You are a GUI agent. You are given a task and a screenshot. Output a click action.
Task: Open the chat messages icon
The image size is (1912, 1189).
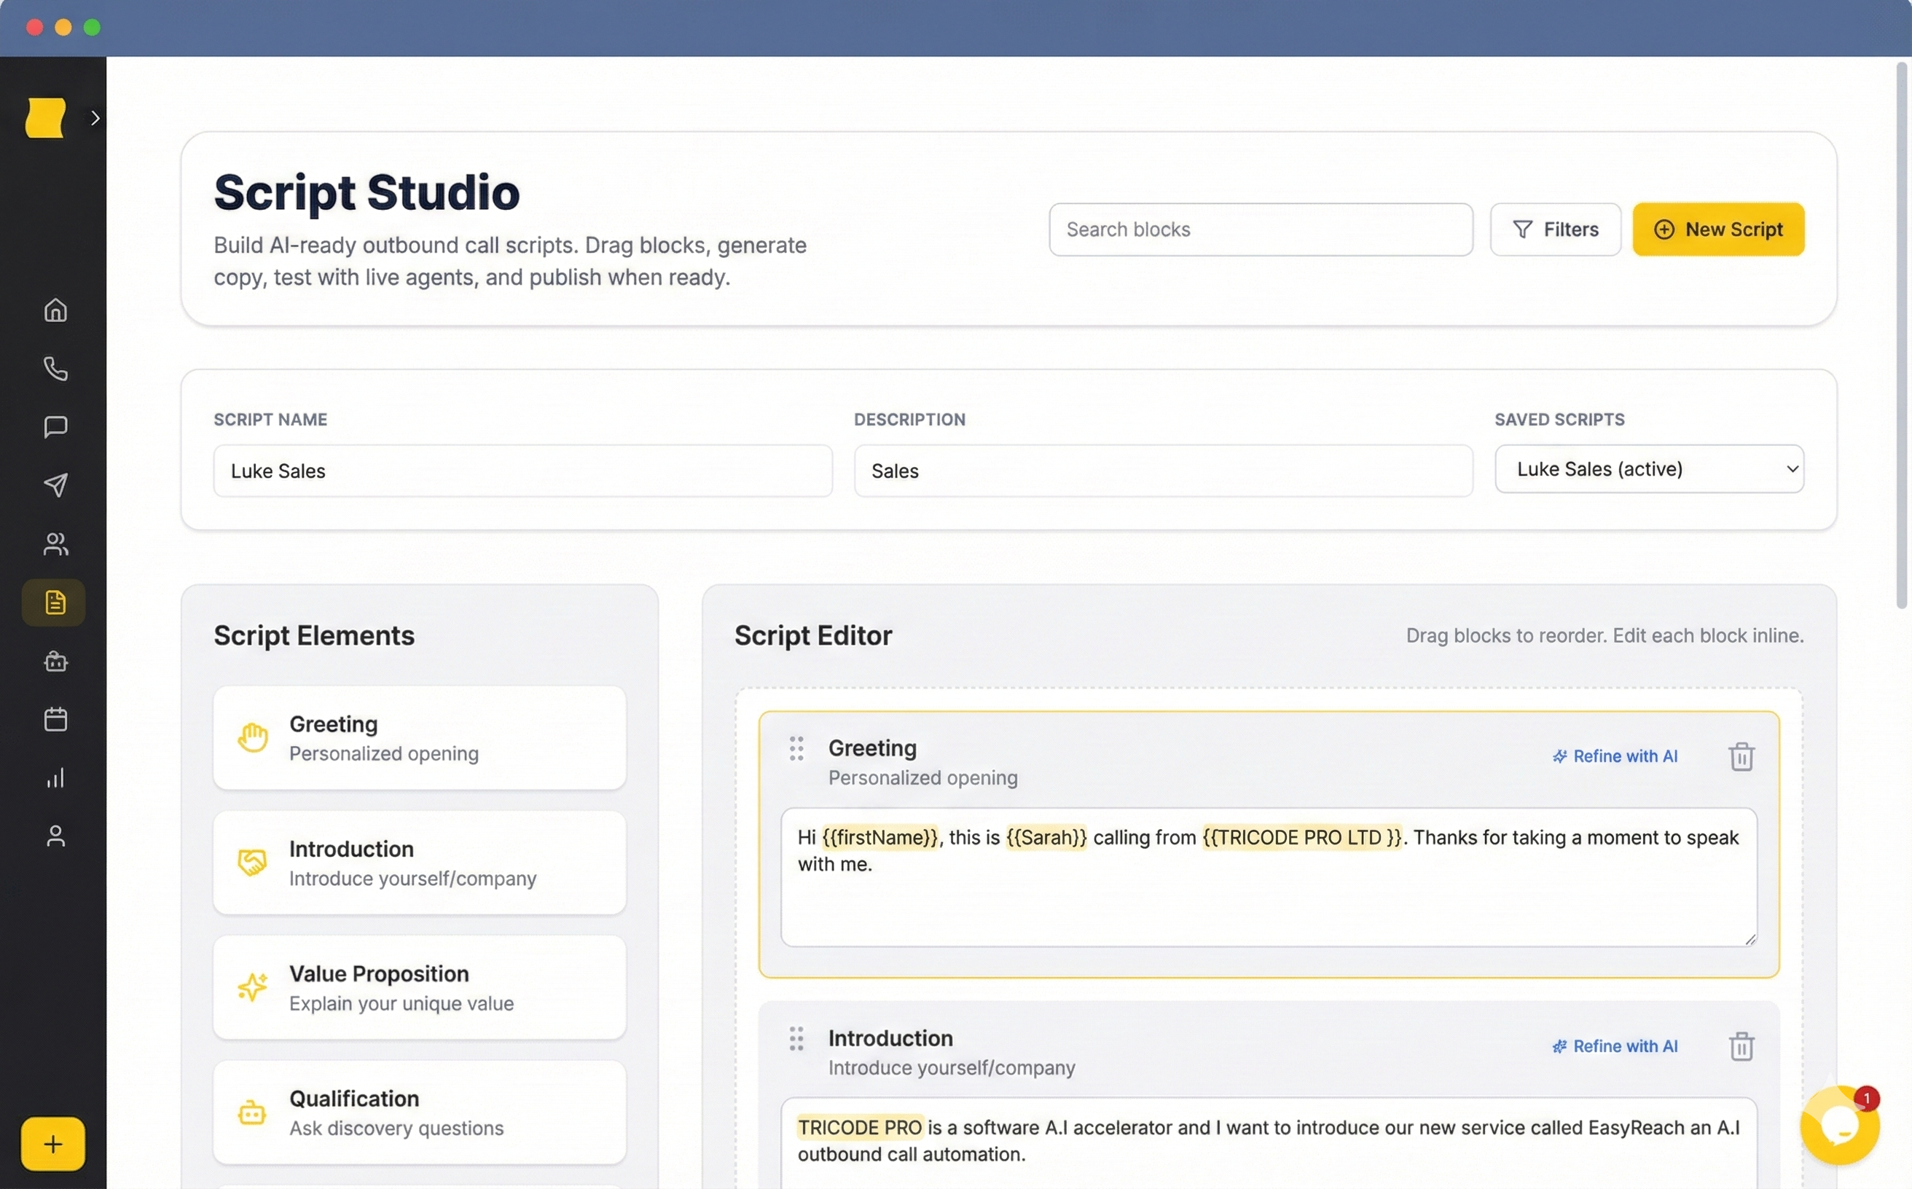[54, 426]
